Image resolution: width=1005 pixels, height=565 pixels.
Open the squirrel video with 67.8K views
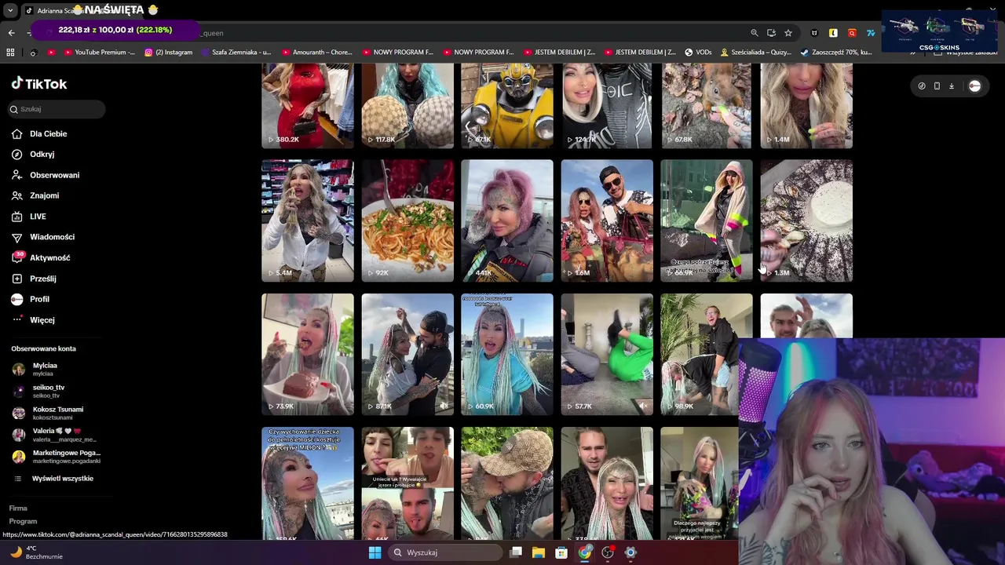(x=707, y=106)
